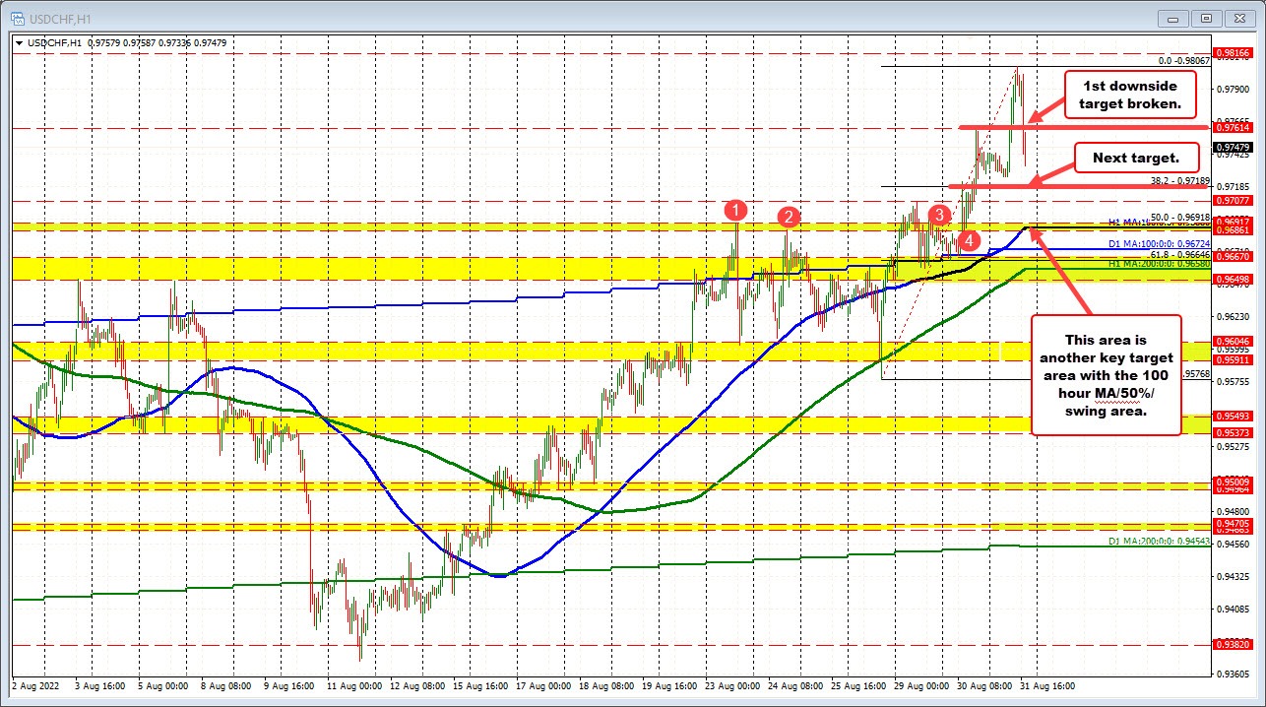Open the USDCHF,H1 data dropdown arrow
Viewport: 1266px width, 707px height.
(20, 43)
